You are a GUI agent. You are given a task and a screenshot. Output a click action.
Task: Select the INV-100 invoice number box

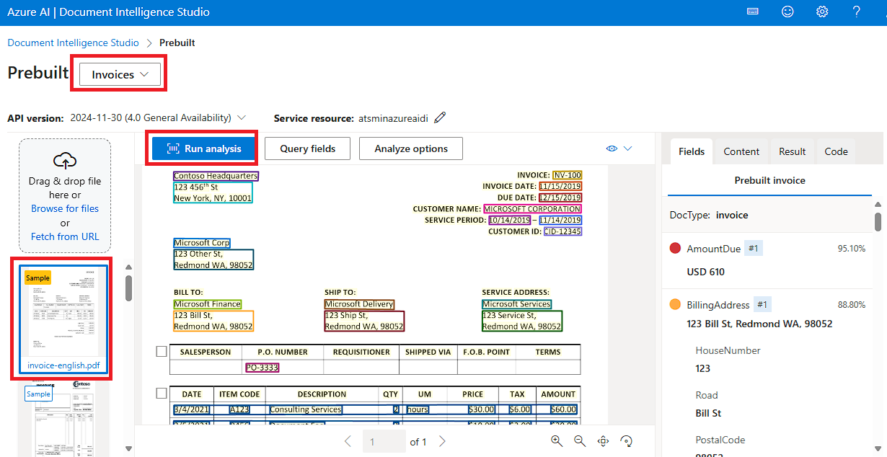[x=567, y=175]
